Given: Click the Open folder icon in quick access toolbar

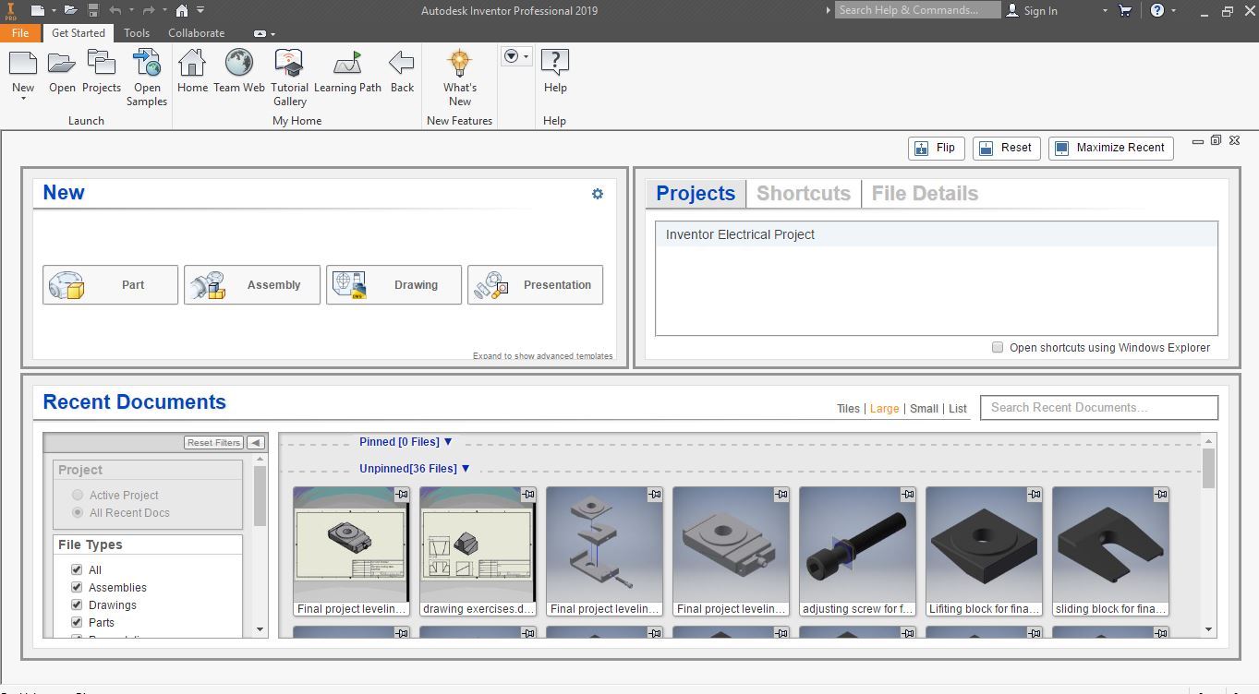Looking at the screenshot, I should point(70,10).
